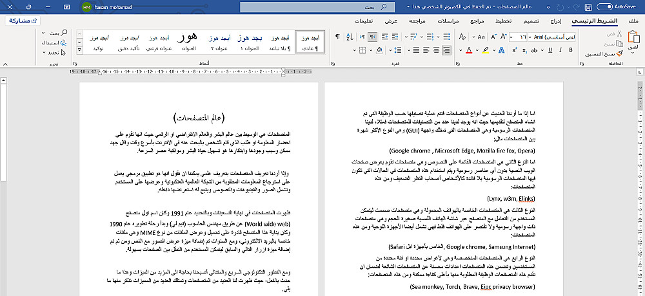Toggle Bold formatting
The height and width of the screenshot is (296, 645).
(x=571, y=50)
